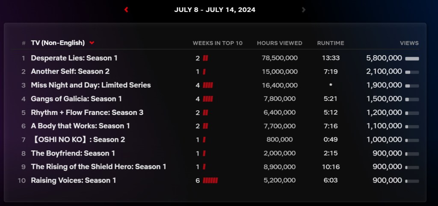Viewport: 438px width, 206px height.
Task: Open The Rising of the Shield Hero
Action: click(98, 167)
